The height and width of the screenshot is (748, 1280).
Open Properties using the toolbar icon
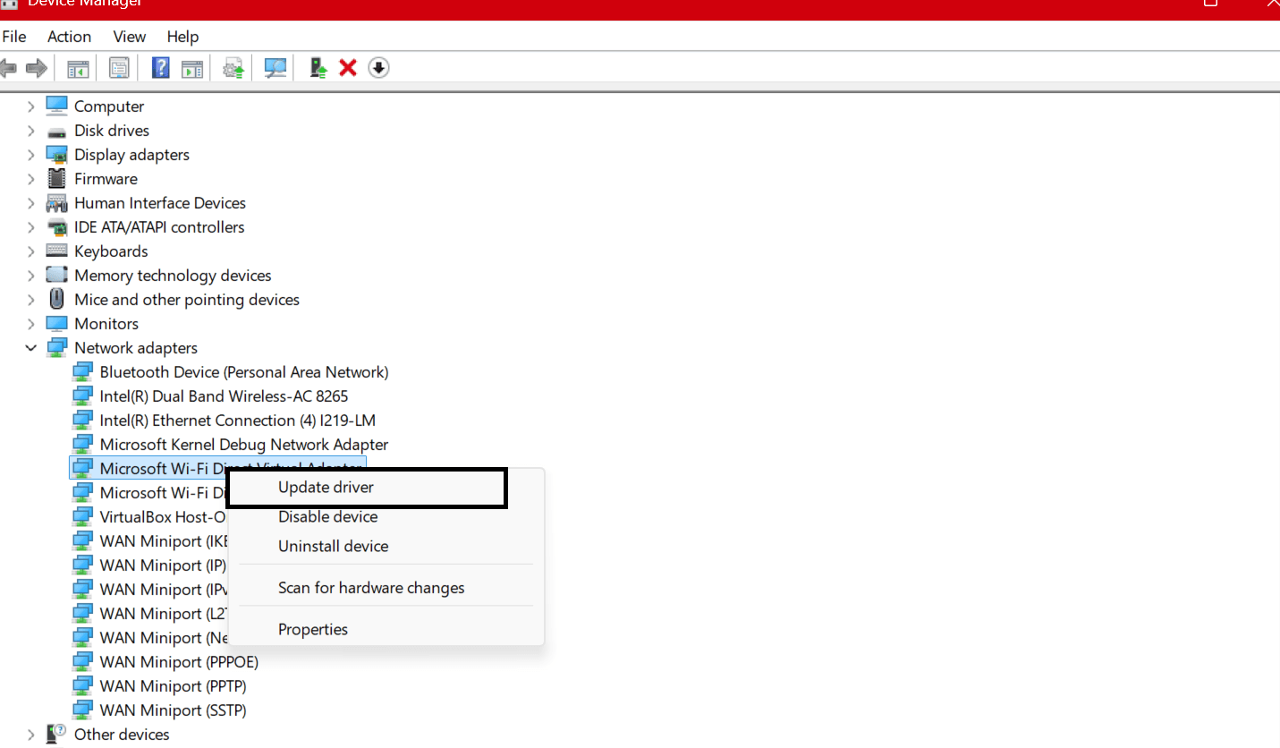pos(118,67)
